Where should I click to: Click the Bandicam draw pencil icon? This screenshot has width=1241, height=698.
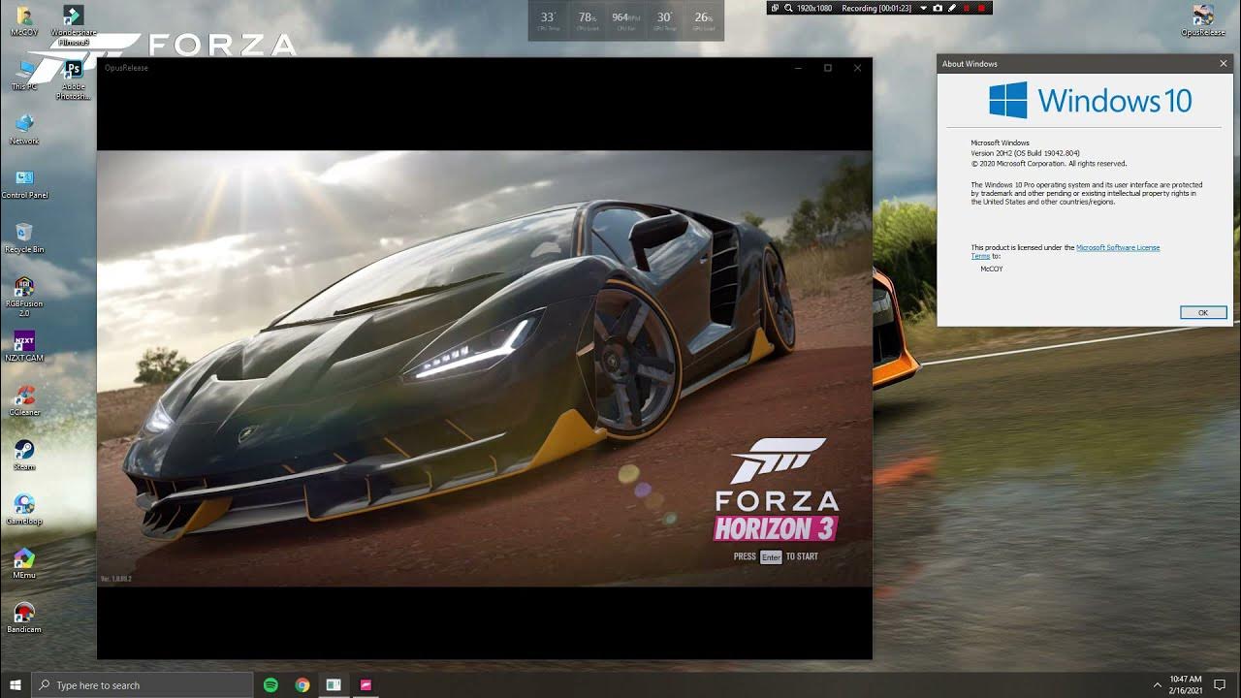pyautogui.click(x=952, y=8)
